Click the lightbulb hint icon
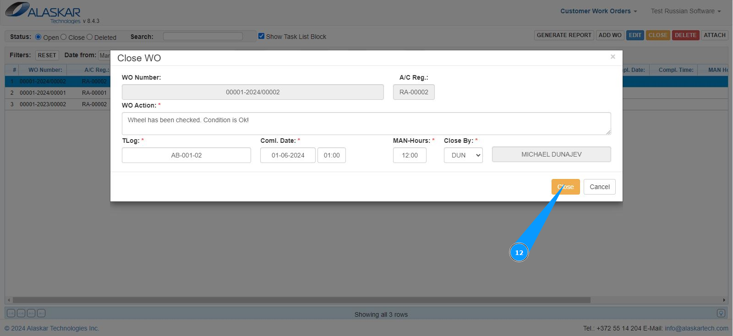The image size is (733, 336). tap(721, 314)
